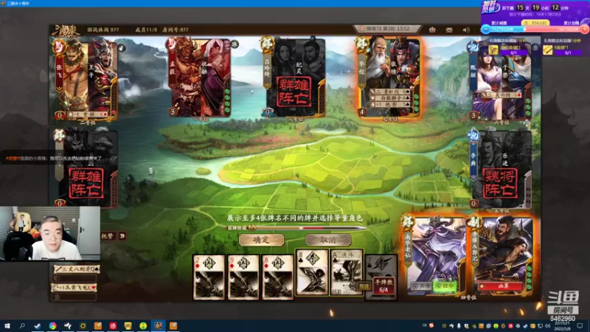This screenshot has height=332, width=590.
Task: Open the mail envelope icon
Action: [x=449, y=30]
